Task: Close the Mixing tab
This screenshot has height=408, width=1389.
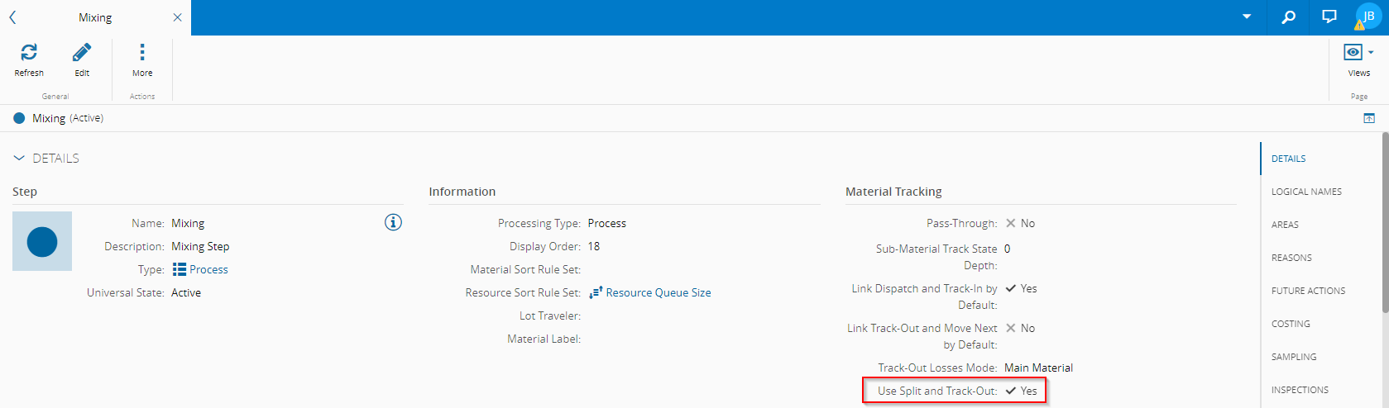Action: click(177, 17)
